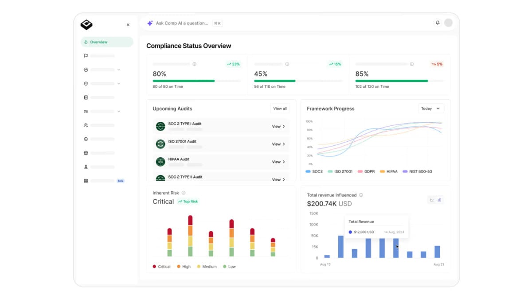Click the SOC 2 TYPE I audit badge

click(x=160, y=126)
